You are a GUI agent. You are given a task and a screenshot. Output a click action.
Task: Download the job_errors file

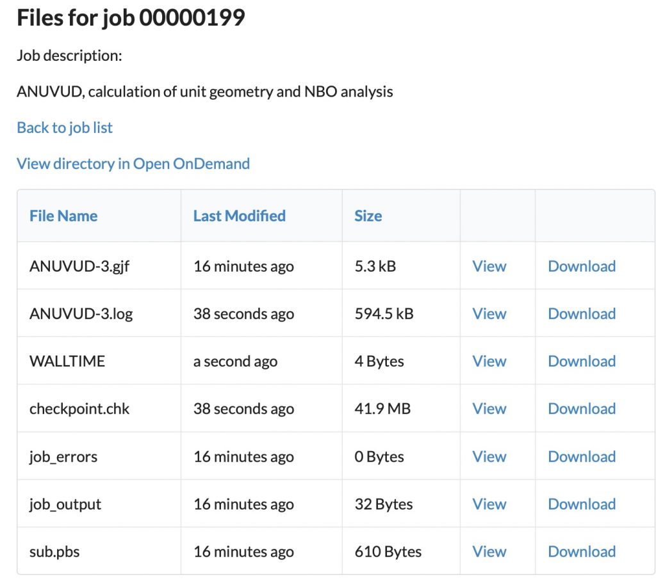click(x=581, y=457)
